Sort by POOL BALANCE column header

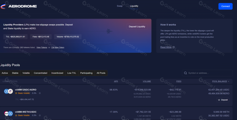pos(219,81)
